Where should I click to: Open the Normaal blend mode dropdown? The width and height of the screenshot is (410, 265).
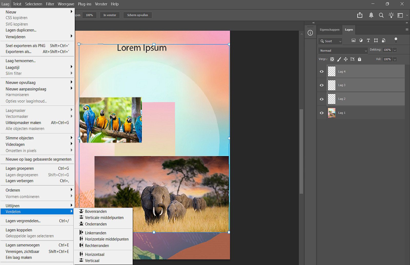point(343,51)
